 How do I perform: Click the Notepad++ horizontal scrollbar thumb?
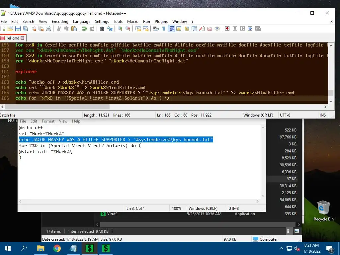[x=57, y=107]
